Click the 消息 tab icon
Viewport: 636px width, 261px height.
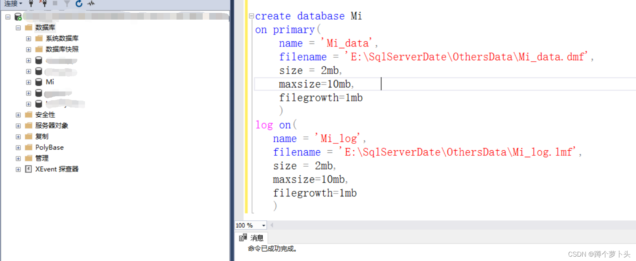pyautogui.click(x=243, y=238)
